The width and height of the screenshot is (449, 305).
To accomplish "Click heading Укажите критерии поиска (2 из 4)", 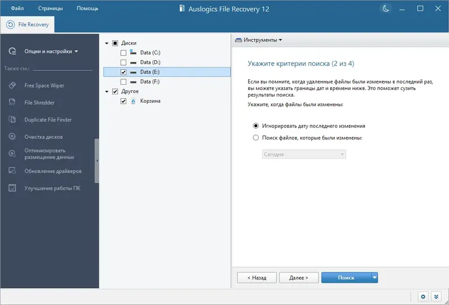I will coord(301,63).
